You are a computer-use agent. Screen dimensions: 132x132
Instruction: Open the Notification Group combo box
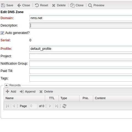pyautogui.click(x=81, y=64)
